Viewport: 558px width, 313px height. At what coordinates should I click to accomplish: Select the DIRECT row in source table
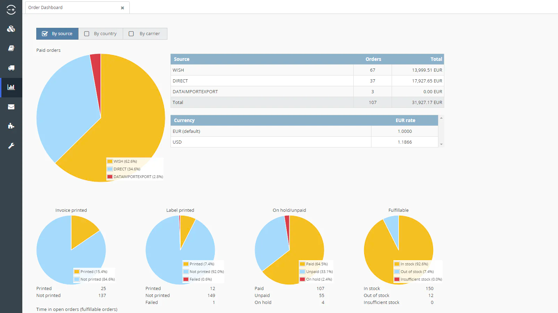[x=307, y=81]
